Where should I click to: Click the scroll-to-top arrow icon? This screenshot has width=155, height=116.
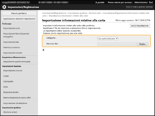[43, 50]
